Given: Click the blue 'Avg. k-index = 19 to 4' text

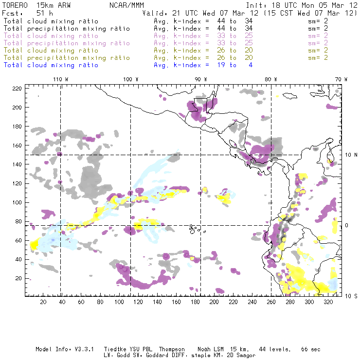Looking at the screenshot, I should (x=203, y=65).
